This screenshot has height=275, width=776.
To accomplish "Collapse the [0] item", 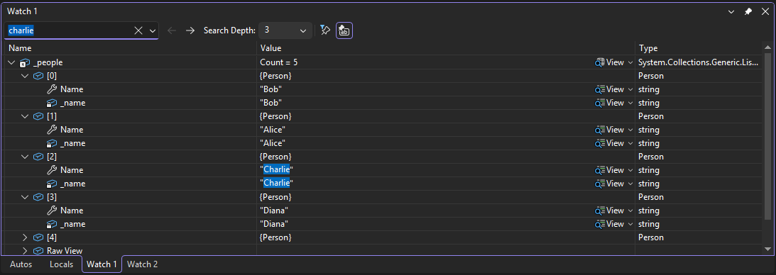I will [24, 76].
